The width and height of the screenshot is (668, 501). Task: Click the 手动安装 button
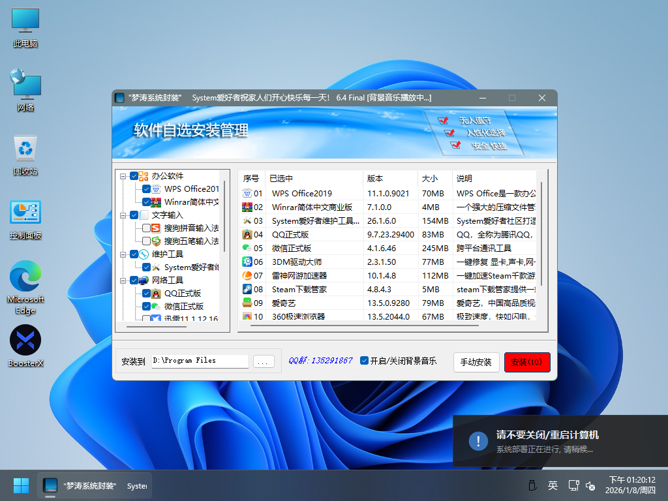476,362
